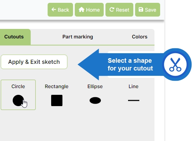
Task: Click the Home text label
Action: 93,10
